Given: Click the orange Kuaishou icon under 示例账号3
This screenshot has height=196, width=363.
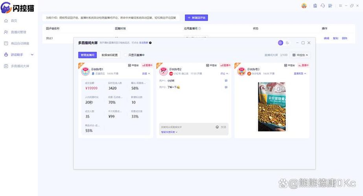Looking at the screenshot, I should pyautogui.click(x=249, y=74).
